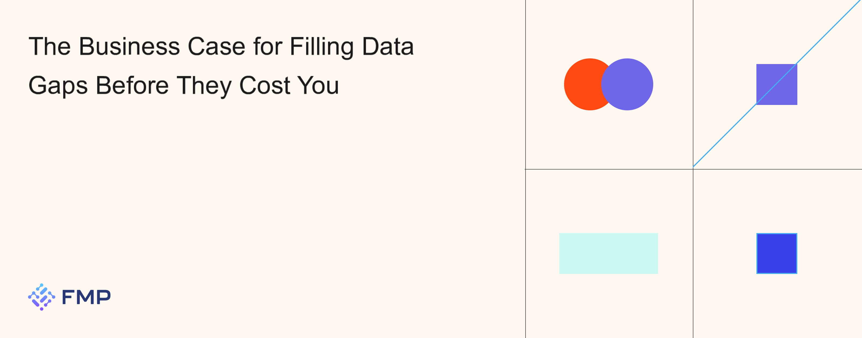Click the word 'They' in the headline
This screenshot has height=338, width=862.
(x=204, y=86)
